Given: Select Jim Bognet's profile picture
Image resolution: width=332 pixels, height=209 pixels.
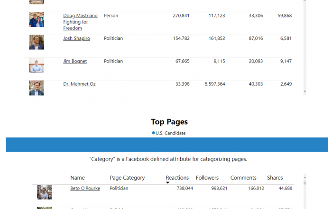Looking at the screenshot, I should tap(37, 65).
